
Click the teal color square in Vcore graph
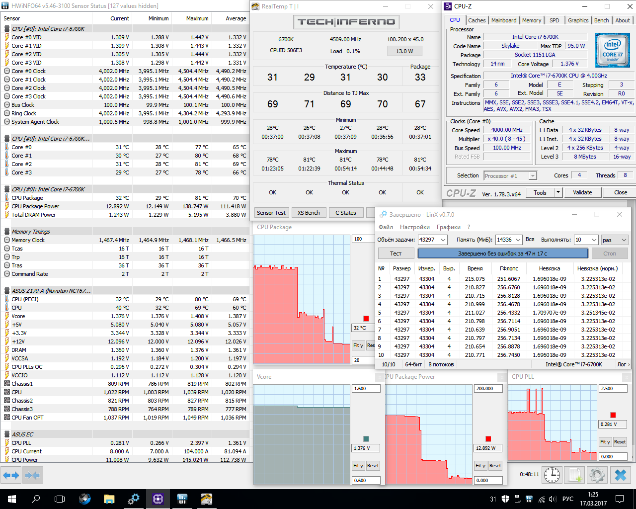point(366,439)
